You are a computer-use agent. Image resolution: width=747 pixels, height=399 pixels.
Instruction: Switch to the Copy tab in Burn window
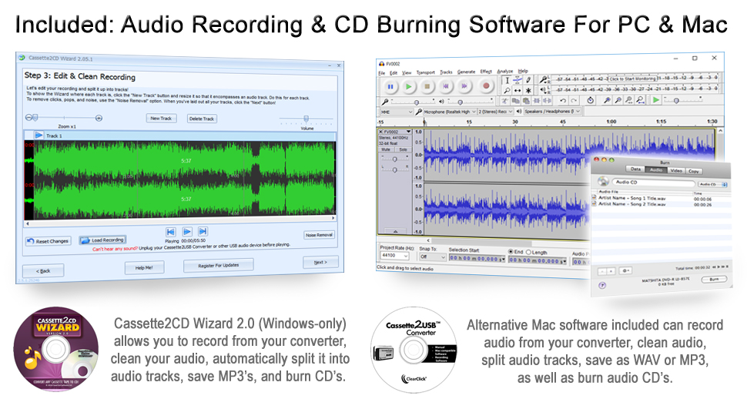click(x=694, y=171)
